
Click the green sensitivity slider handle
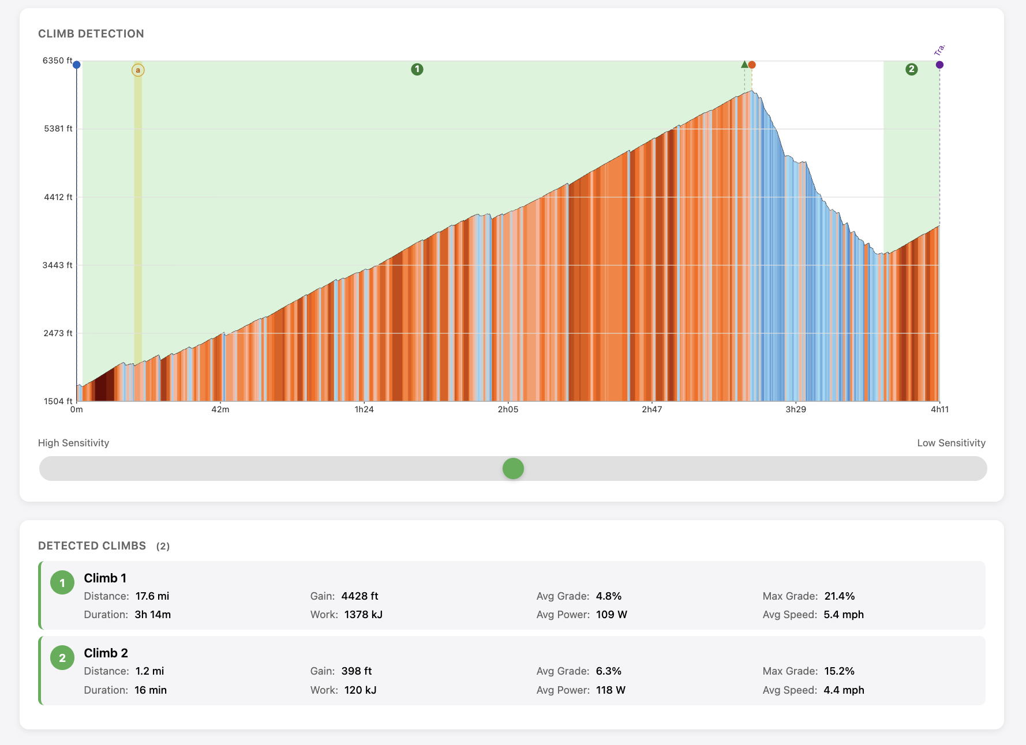[512, 468]
